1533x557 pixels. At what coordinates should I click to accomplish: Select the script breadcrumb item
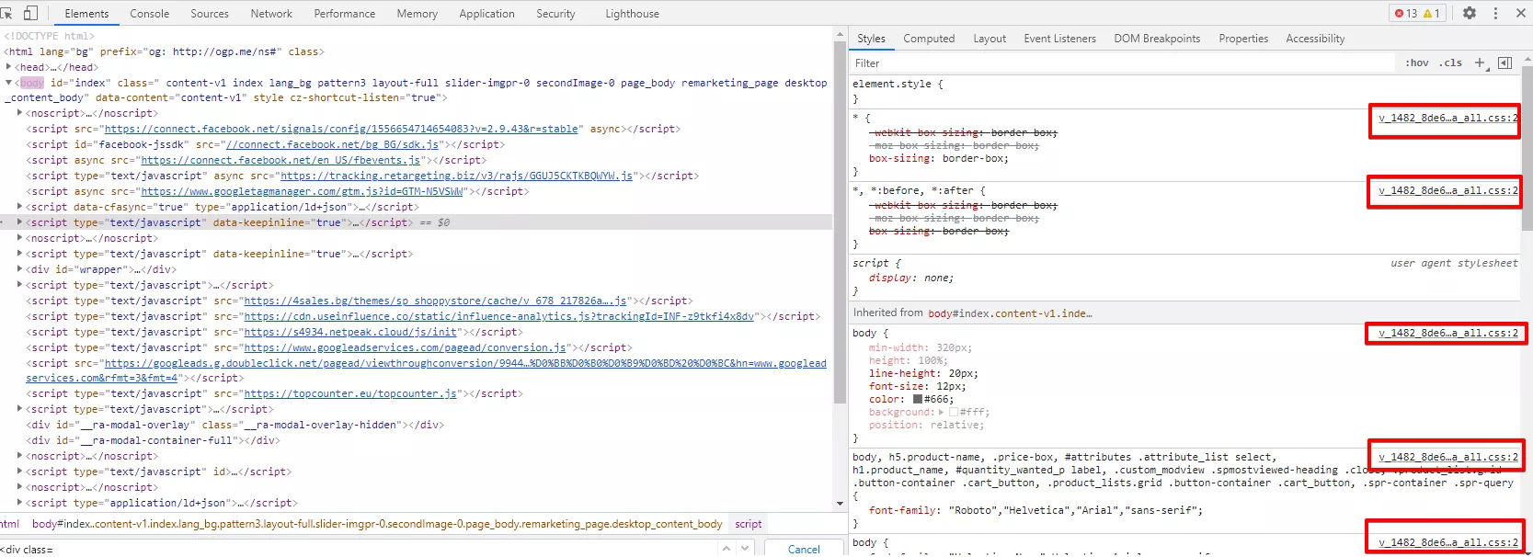[748, 524]
